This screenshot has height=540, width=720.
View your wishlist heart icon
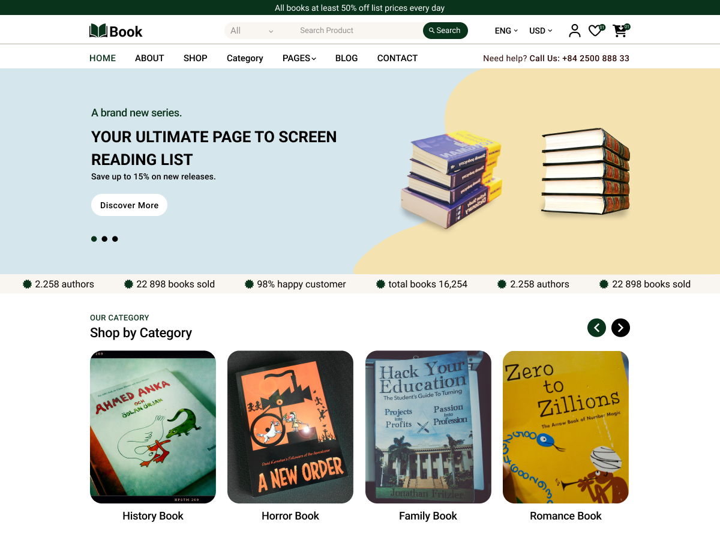[595, 30]
